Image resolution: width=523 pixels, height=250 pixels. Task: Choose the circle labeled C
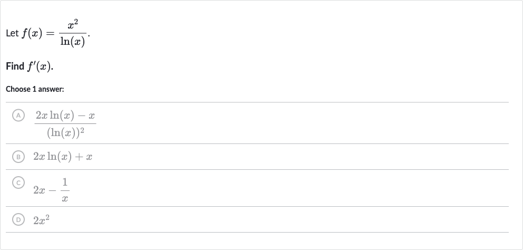pyautogui.click(x=18, y=182)
